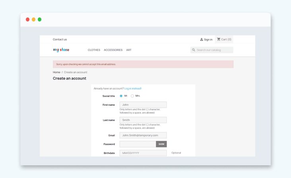Click the Sign in user icon
Screen dimensions: 291x178
202,39
